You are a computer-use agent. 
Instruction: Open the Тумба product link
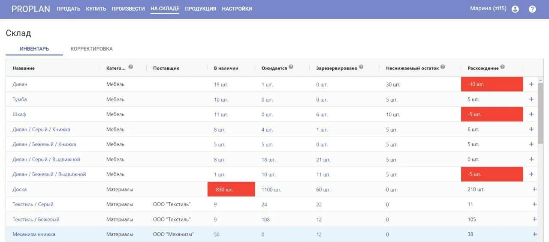coord(20,99)
